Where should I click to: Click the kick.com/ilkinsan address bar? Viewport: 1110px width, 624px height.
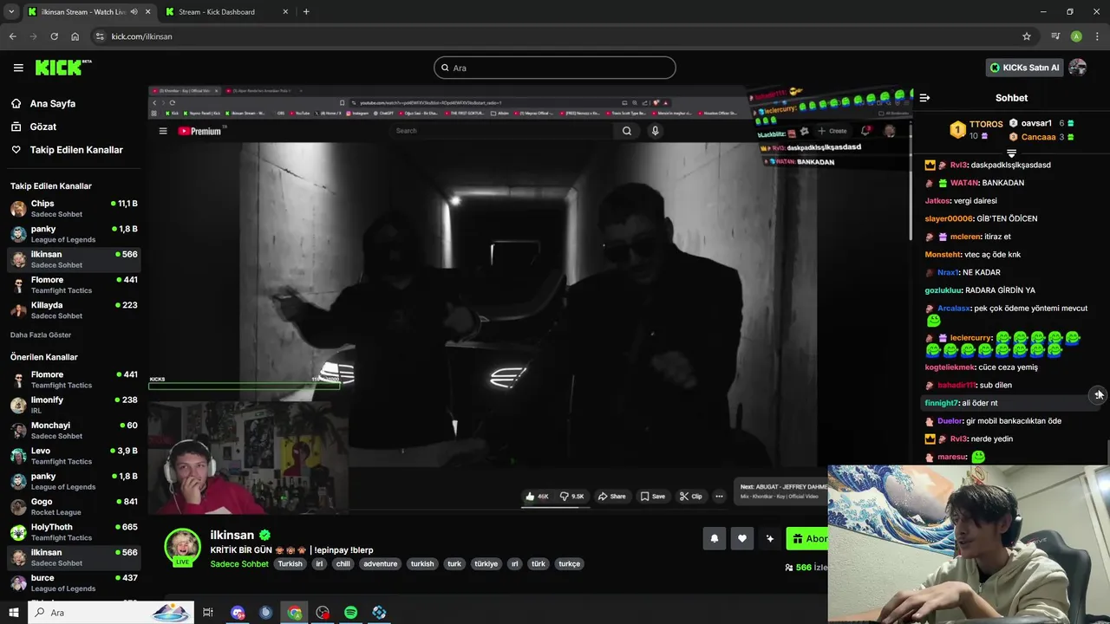[x=564, y=36]
